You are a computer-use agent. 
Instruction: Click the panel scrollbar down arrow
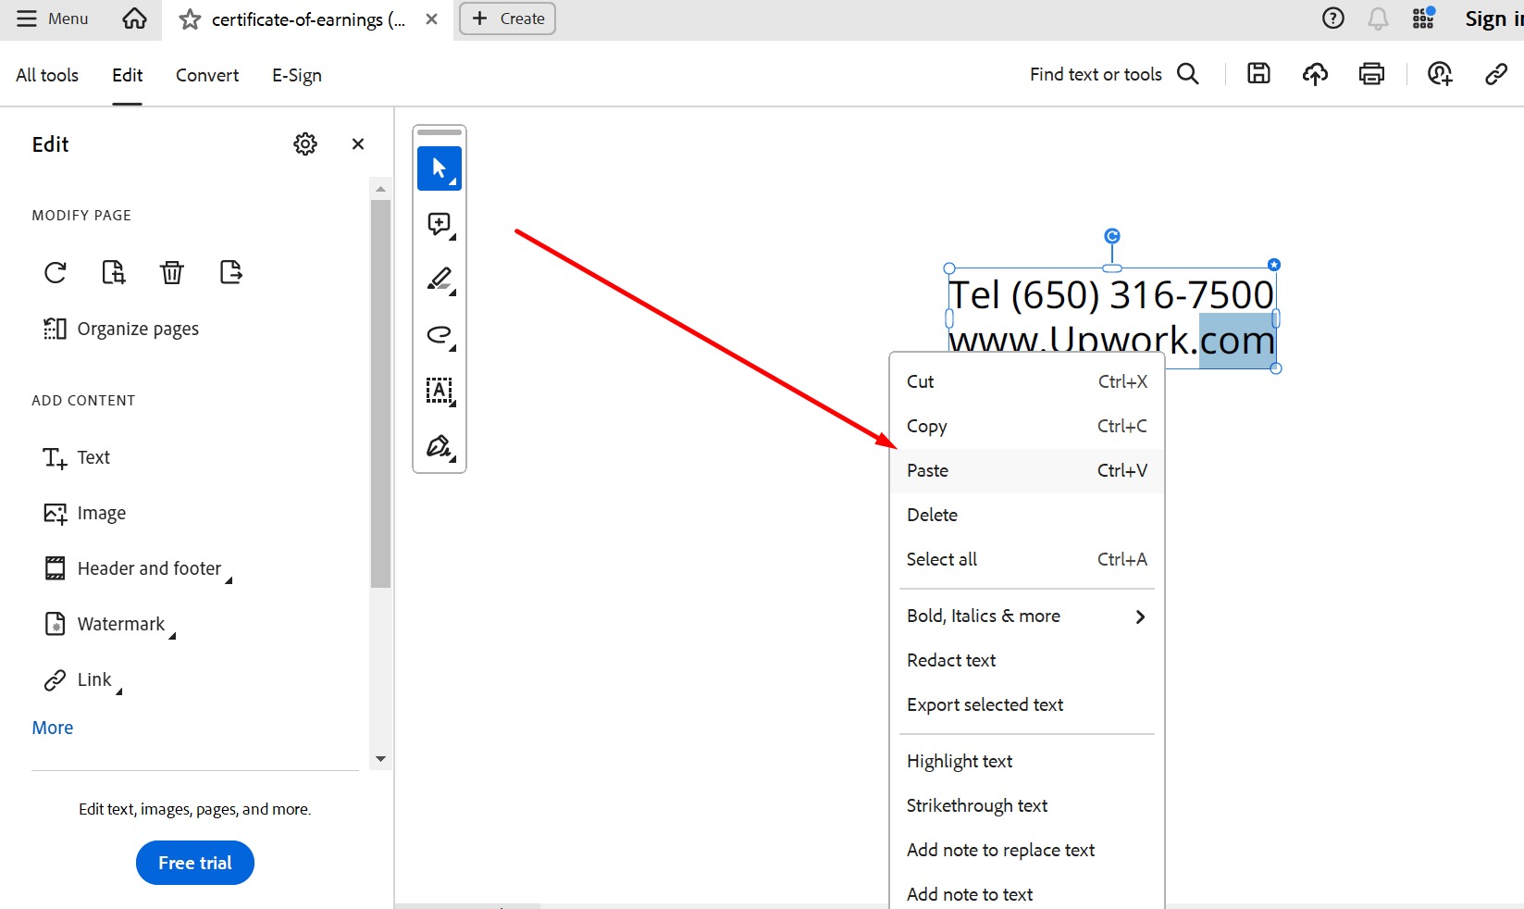(380, 759)
